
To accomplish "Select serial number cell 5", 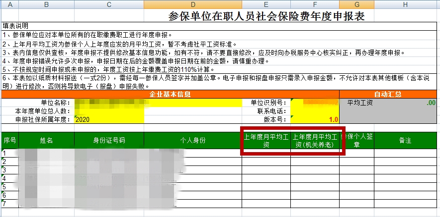I will tap(10, 186).
